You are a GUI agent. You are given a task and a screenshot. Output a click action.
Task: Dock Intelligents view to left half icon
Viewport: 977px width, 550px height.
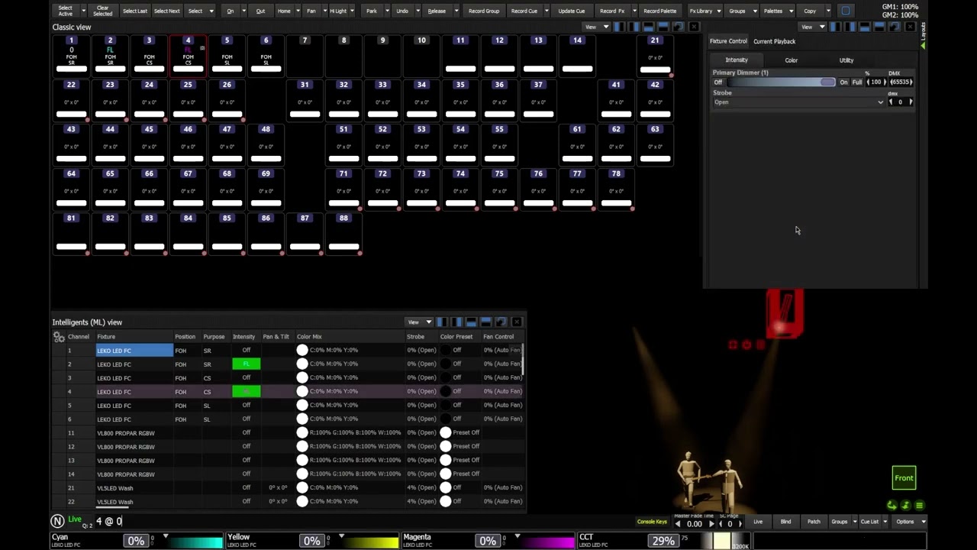(x=442, y=322)
